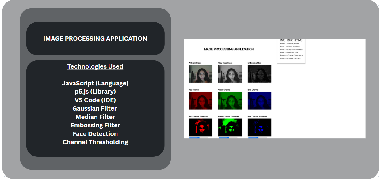Click the "VS Code (IDE)" line
Viewport: 382px width, 180px height.
pos(95,100)
